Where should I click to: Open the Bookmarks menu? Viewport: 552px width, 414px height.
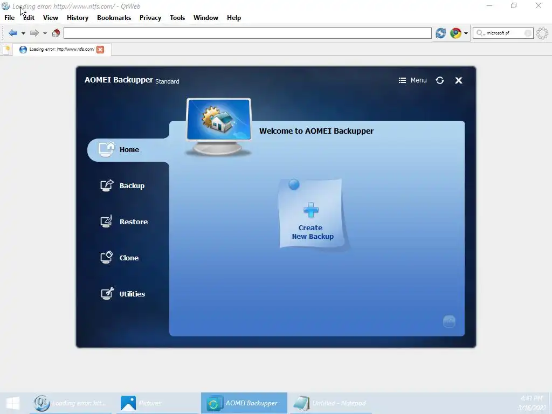pos(114,18)
